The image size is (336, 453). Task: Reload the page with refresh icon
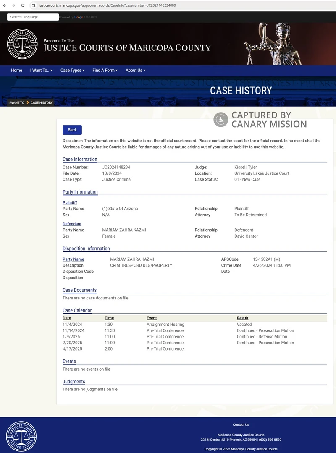click(x=23, y=5)
